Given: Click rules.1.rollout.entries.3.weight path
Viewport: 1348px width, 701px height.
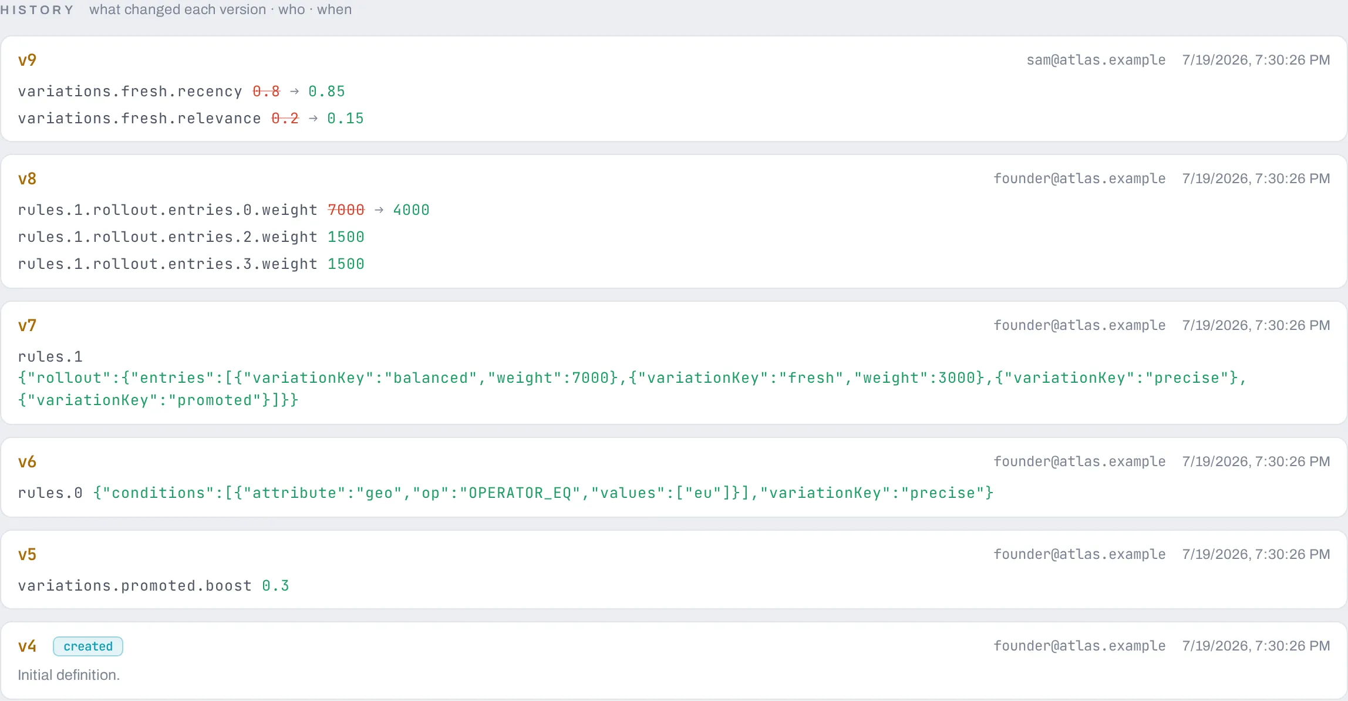Looking at the screenshot, I should (x=168, y=264).
